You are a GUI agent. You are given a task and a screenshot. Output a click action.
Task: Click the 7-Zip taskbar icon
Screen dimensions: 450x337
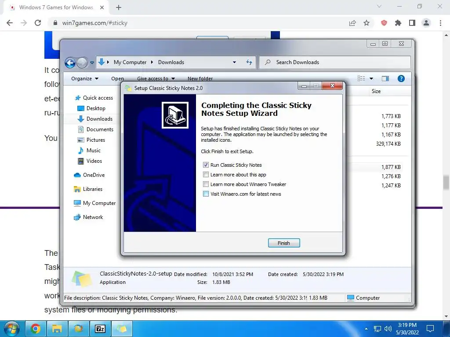click(100, 329)
